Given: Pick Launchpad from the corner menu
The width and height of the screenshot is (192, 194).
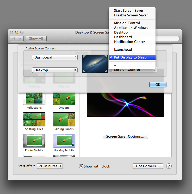Looking at the screenshot, I should pyautogui.click(x=132, y=50).
